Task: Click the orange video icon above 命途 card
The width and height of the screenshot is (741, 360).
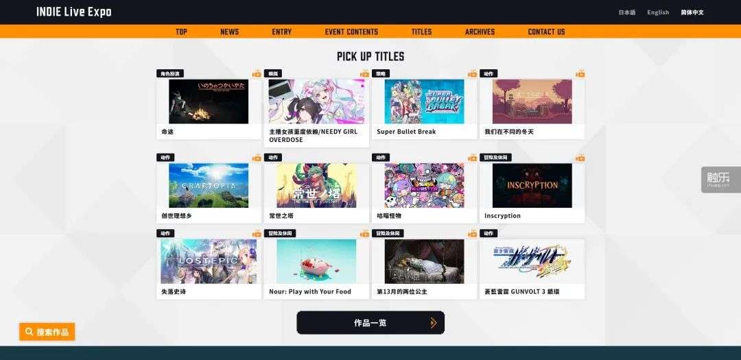Action: (257, 73)
